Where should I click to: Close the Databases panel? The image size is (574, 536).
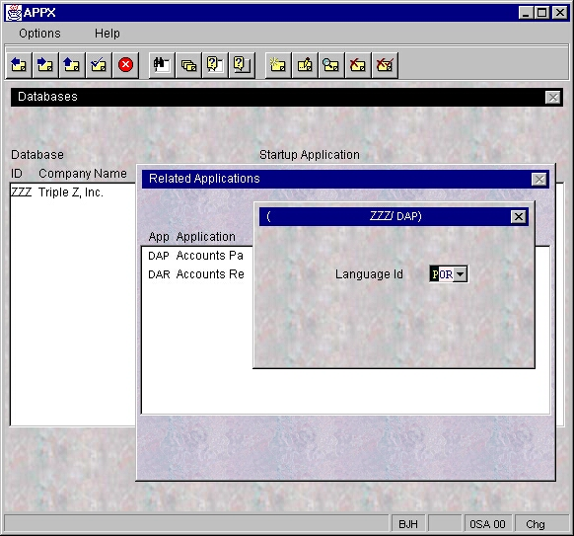pos(553,98)
